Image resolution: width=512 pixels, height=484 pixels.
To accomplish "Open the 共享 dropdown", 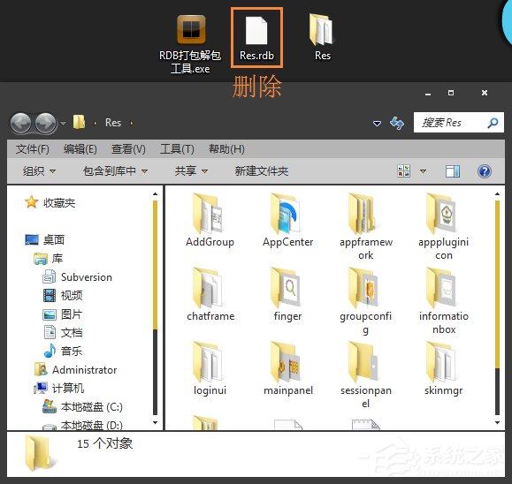I will [x=191, y=170].
